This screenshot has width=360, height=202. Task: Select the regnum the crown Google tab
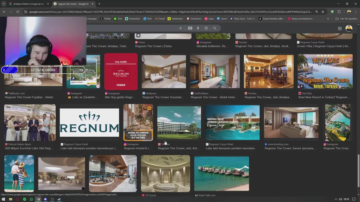click(74, 4)
